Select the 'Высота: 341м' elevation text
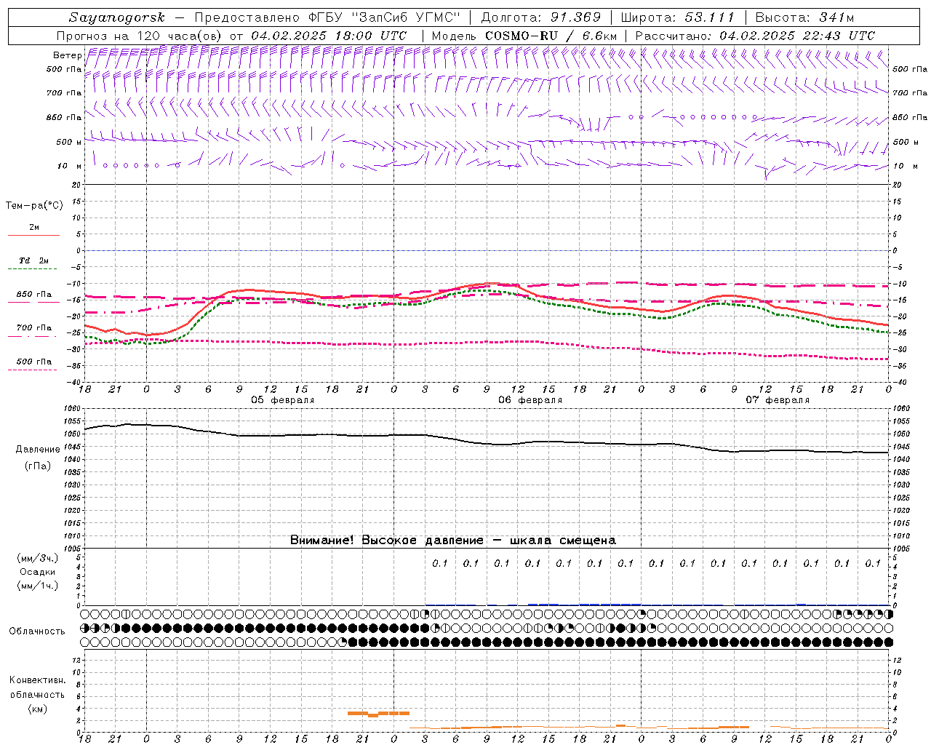 pyautogui.click(x=804, y=17)
